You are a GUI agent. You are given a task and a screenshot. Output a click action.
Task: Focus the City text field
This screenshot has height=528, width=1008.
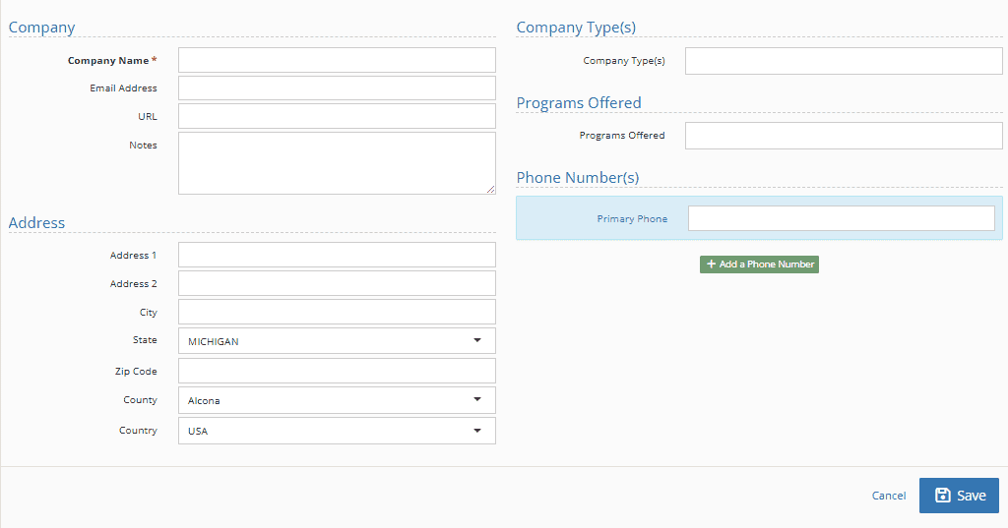tap(337, 312)
